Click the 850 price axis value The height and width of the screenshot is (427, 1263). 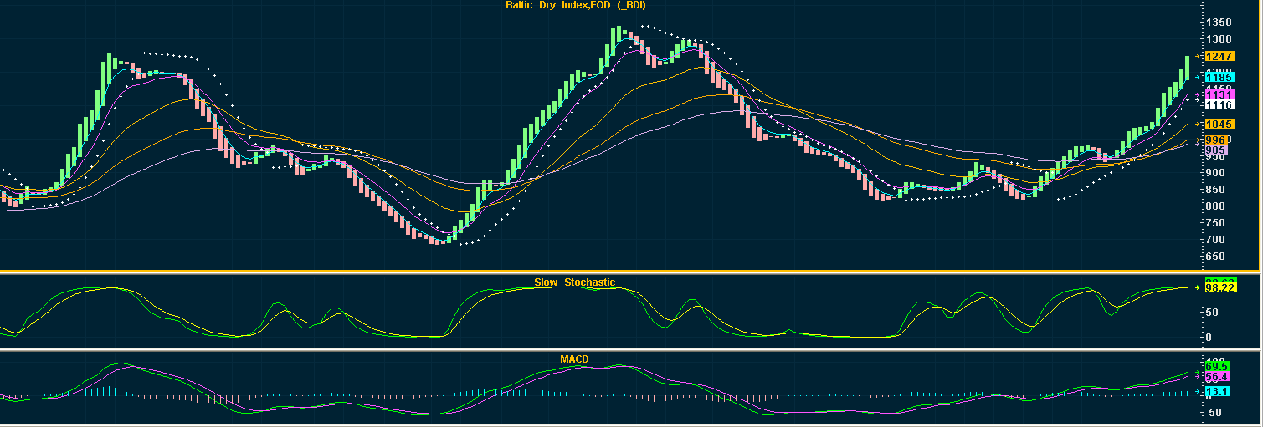tap(1216, 190)
